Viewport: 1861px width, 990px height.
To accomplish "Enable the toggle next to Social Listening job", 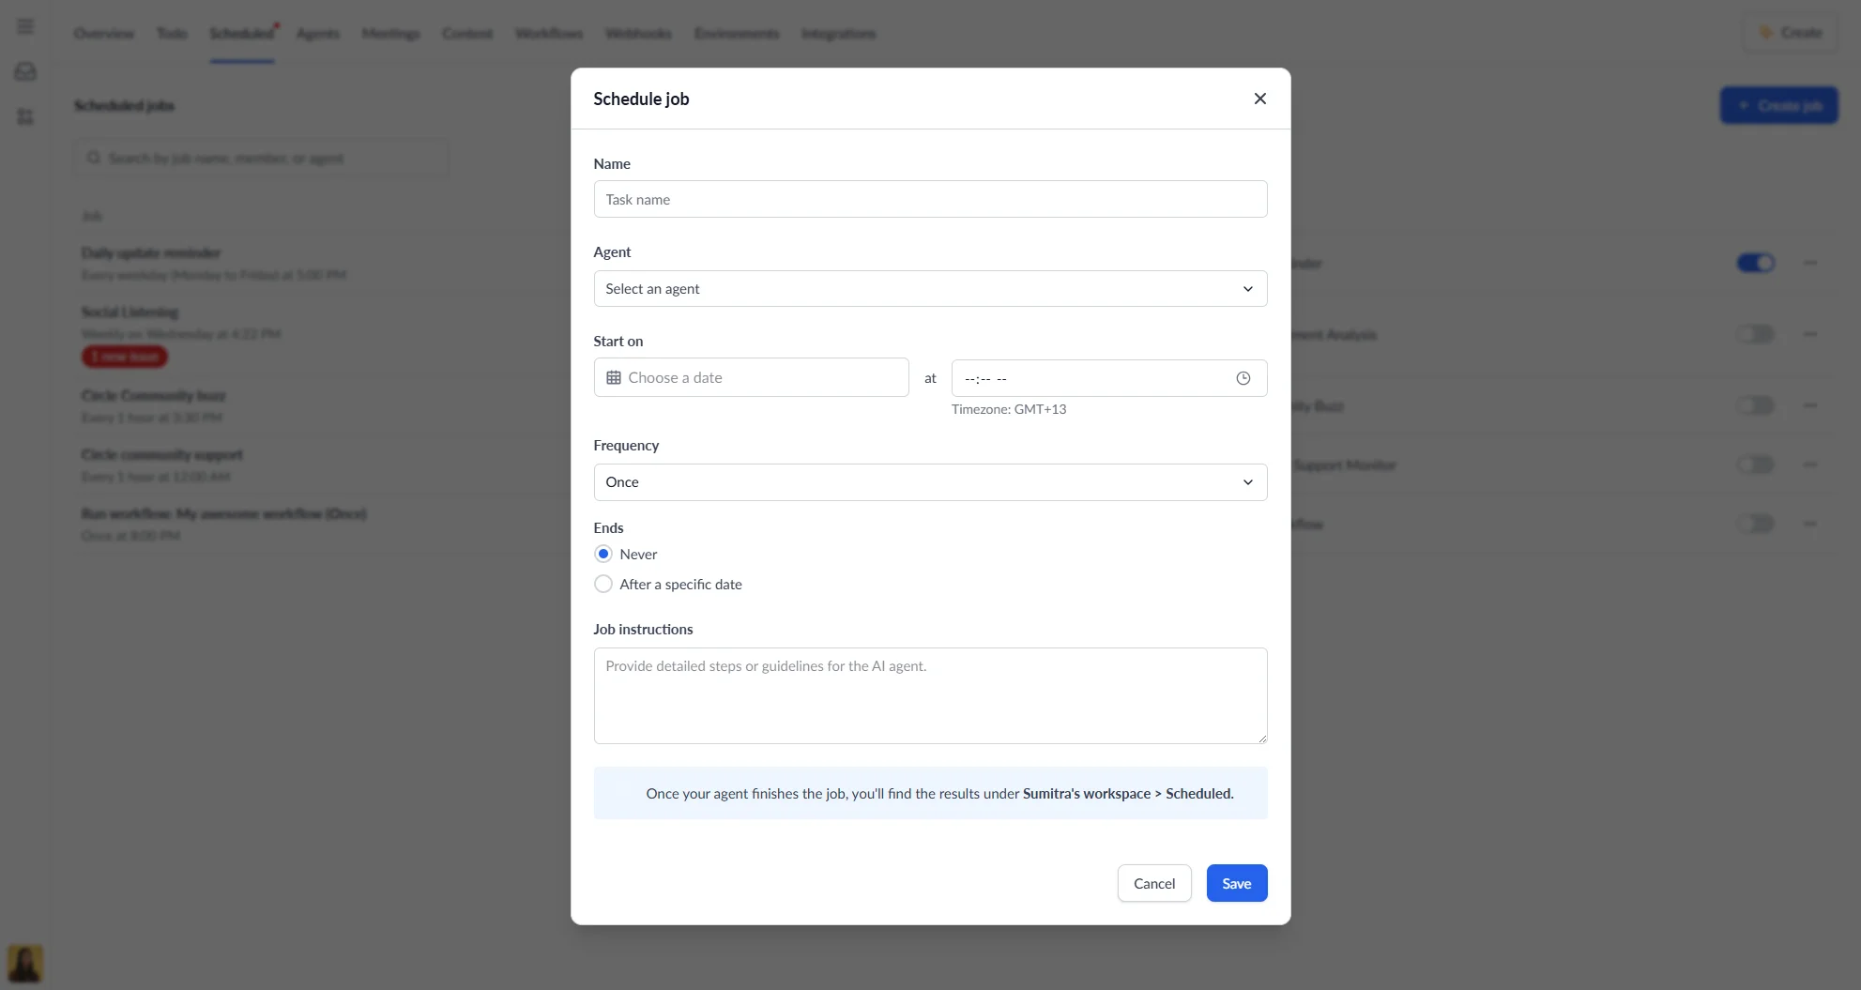I will [x=1756, y=334].
